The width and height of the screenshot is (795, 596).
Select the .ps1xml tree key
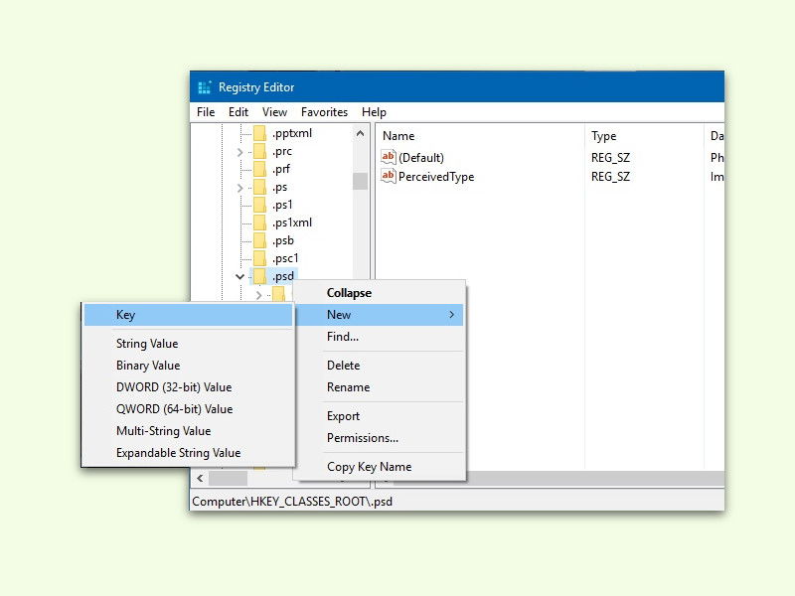coord(292,223)
